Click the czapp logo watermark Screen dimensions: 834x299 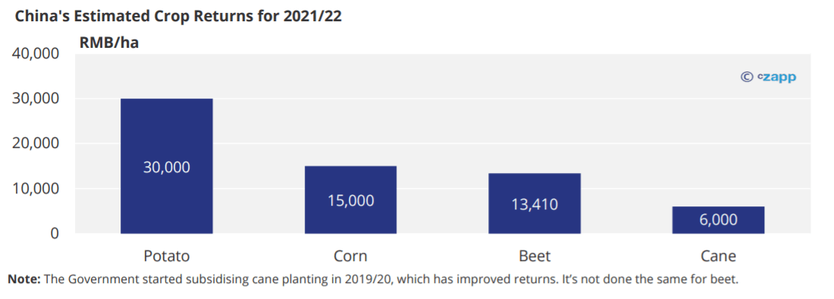[x=776, y=77]
